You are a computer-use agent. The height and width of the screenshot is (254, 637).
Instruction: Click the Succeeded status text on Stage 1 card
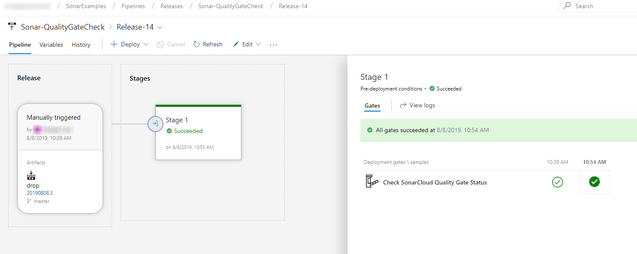pos(188,131)
